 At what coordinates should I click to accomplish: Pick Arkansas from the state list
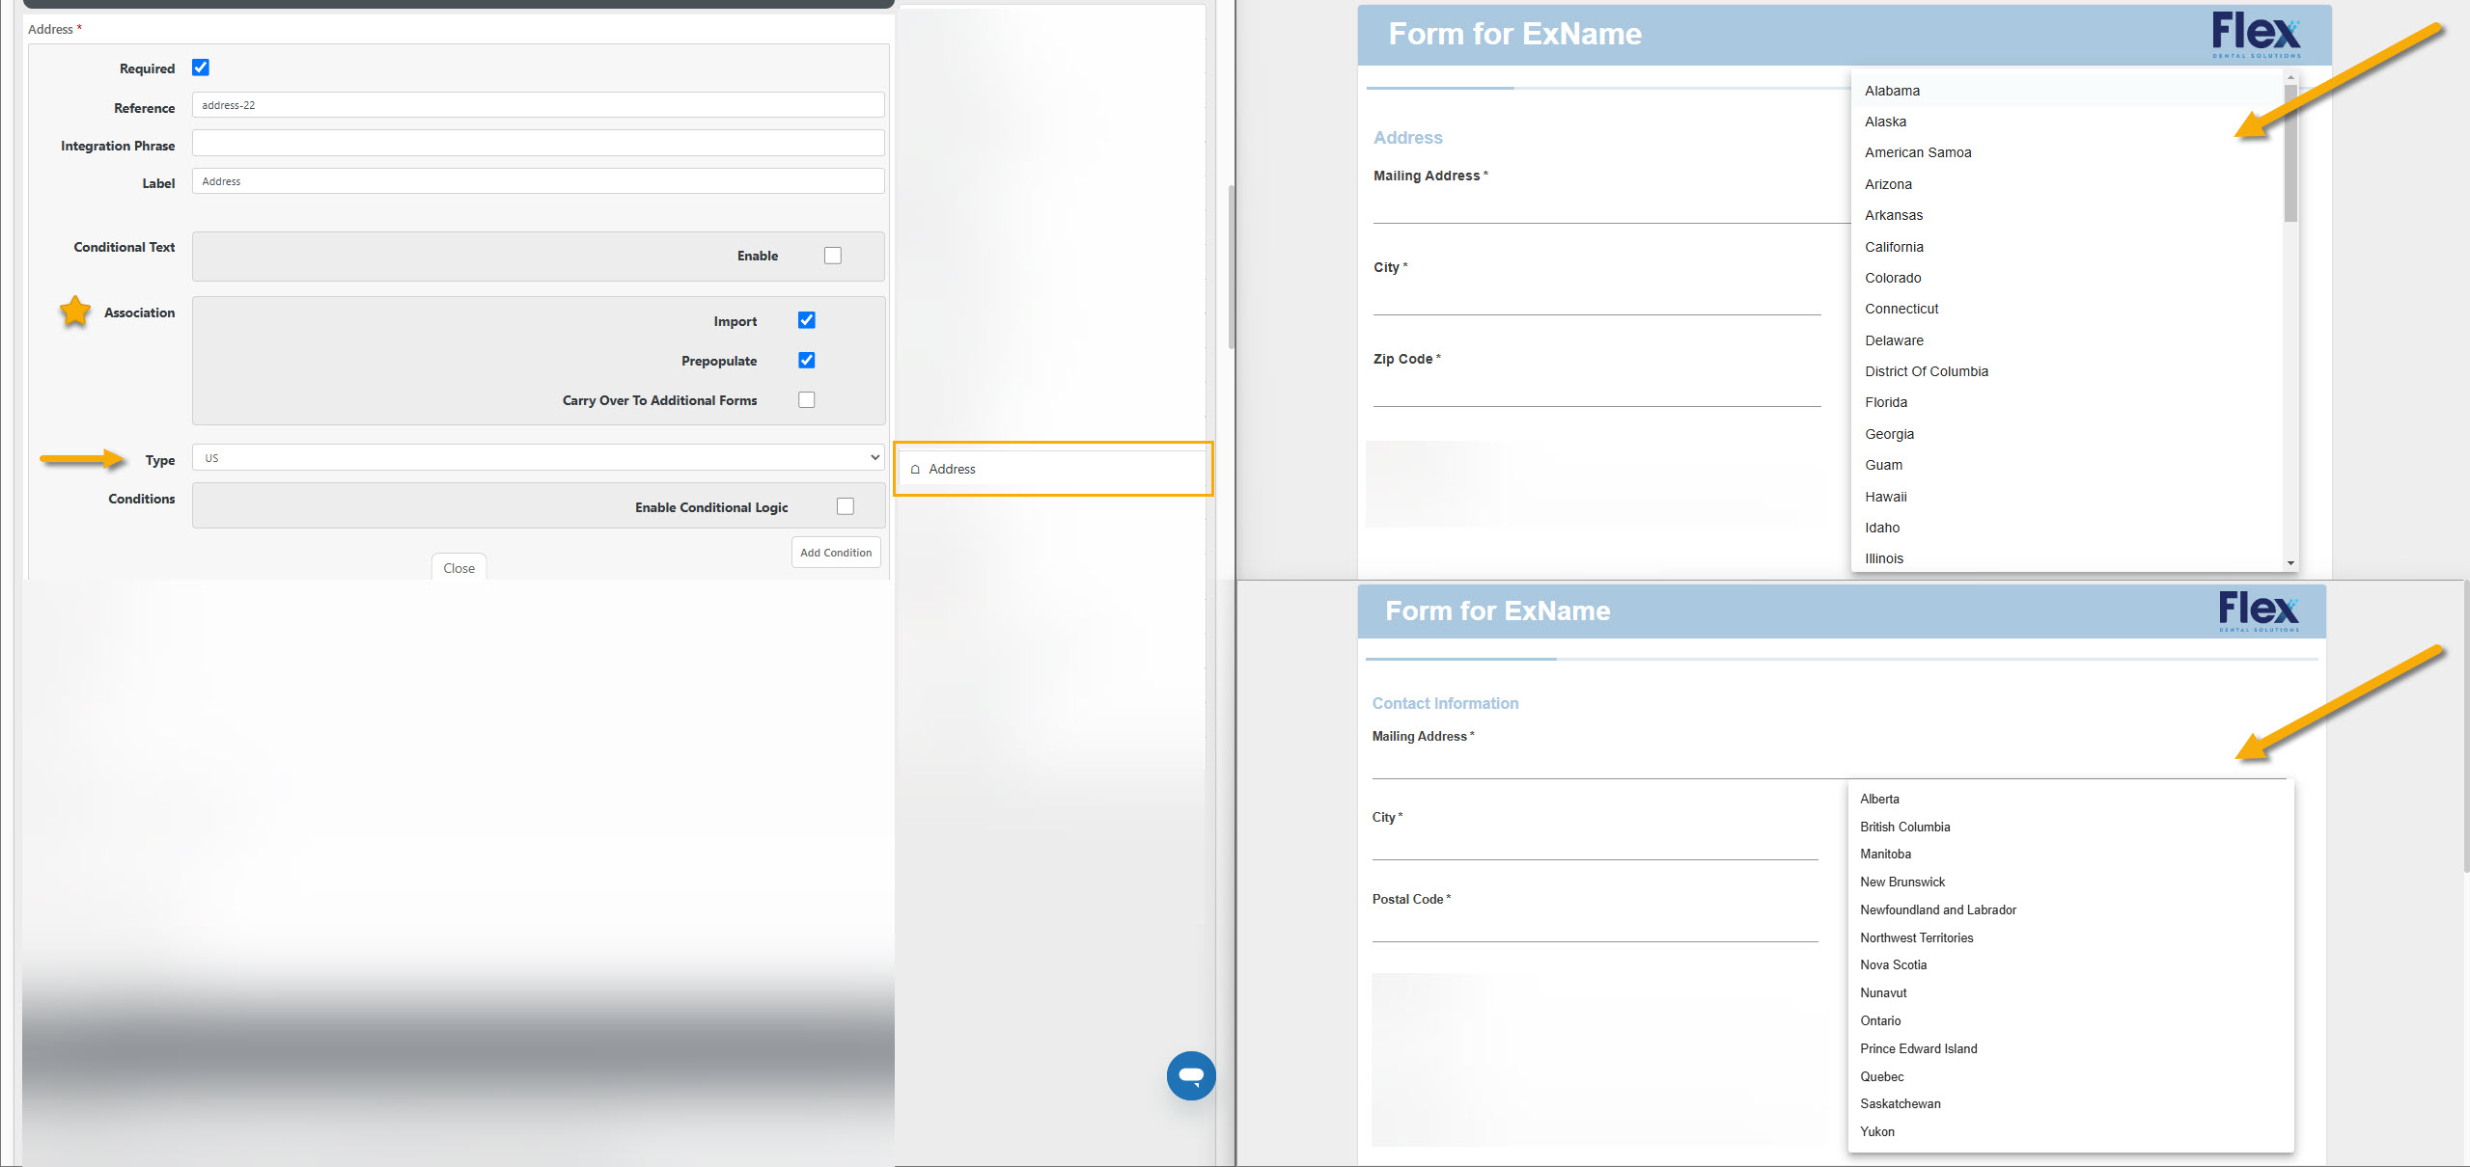click(2068, 215)
